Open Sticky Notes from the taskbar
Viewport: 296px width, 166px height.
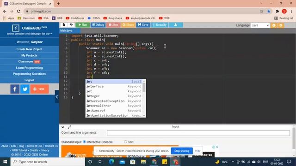165,162
